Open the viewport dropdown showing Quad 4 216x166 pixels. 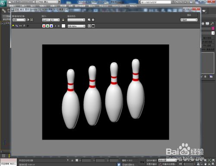pyautogui.click(x=51, y=20)
